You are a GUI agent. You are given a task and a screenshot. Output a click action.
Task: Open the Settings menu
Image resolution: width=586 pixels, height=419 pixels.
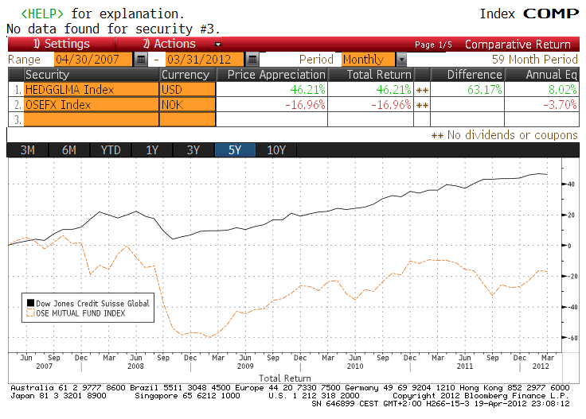coord(61,44)
